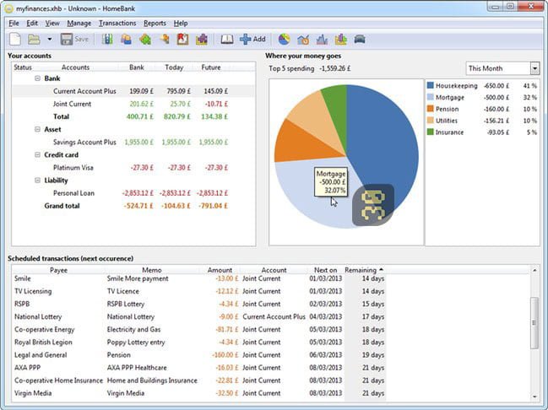Add a transaction with the plus Add button
The height and width of the screenshot is (410, 548).
click(x=252, y=39)
